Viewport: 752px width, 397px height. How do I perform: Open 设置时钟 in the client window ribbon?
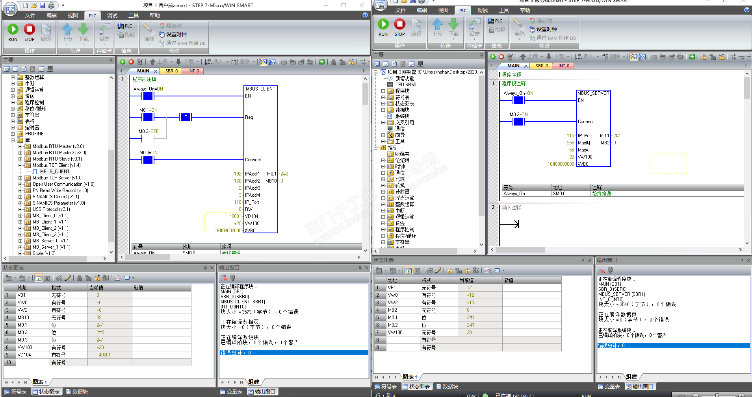tap(173, 34)
